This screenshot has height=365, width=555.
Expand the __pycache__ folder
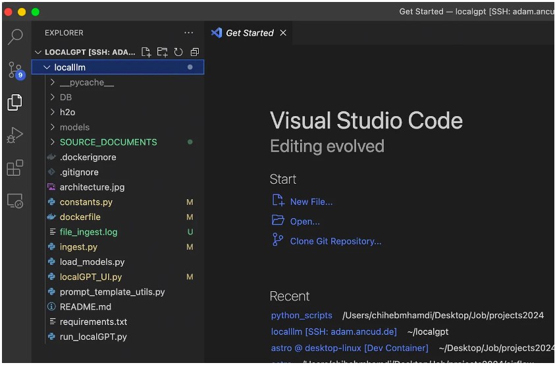tap(86, 82)
